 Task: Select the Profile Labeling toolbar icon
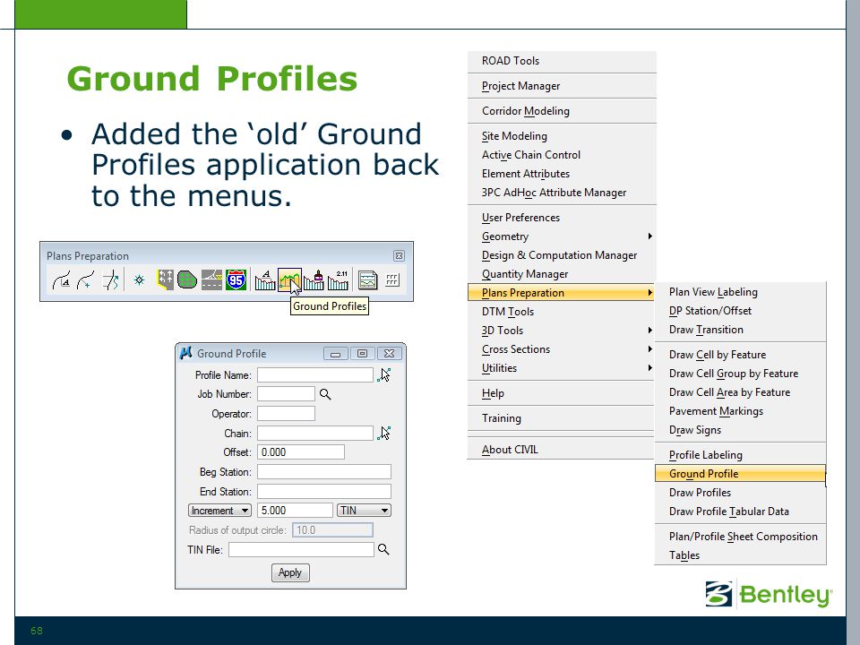click(265, 280)
